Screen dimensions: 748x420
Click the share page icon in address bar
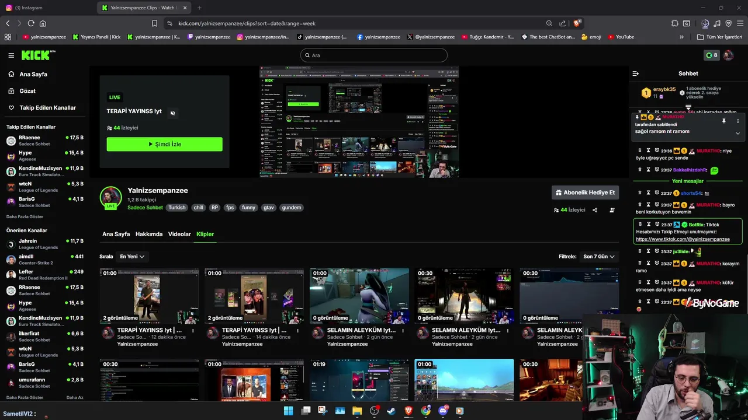tap(562, 23)
